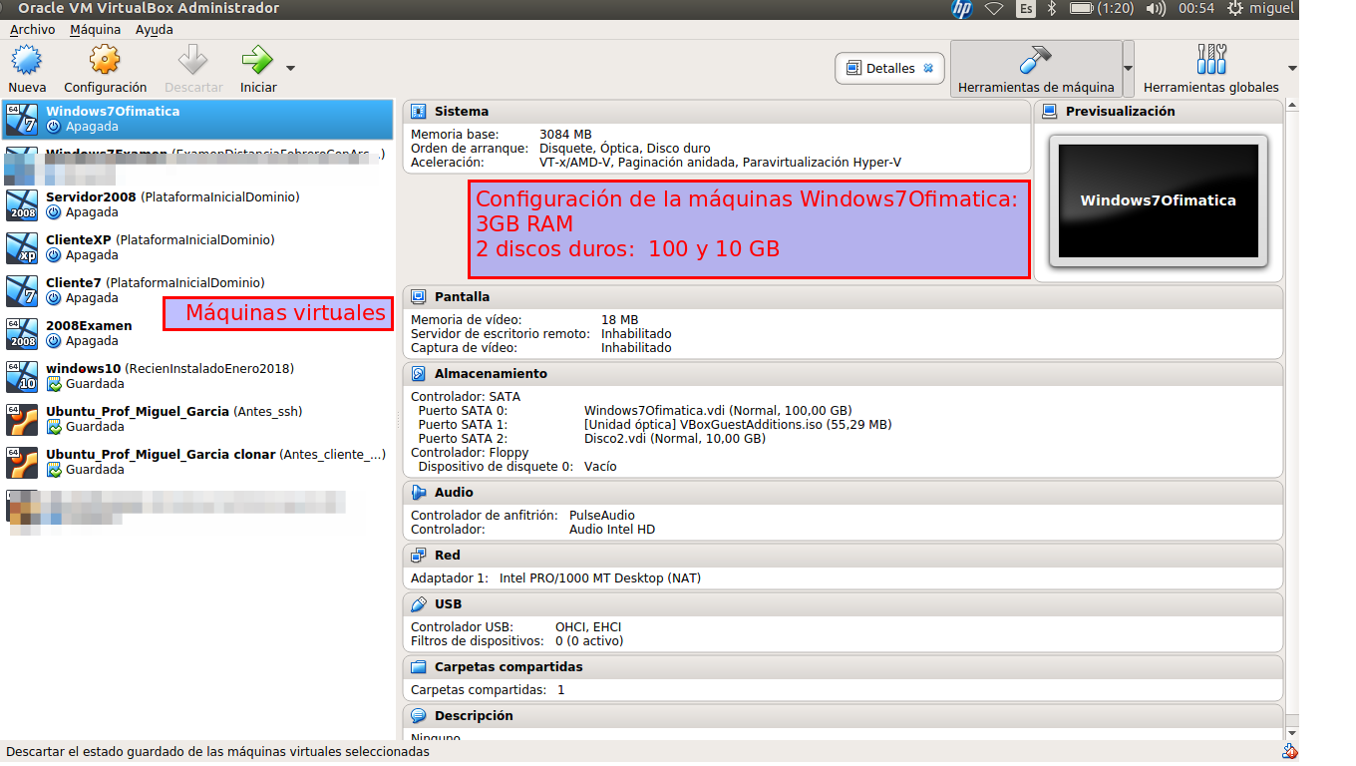Click the Carpetas compartidas folder icon
The height and width of the screenshot is (766, 1356).
click(x=419, y=667)
